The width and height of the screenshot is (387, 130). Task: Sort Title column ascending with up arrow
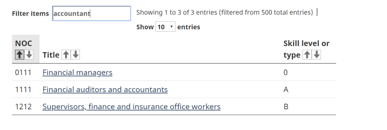tap(66, 55)
